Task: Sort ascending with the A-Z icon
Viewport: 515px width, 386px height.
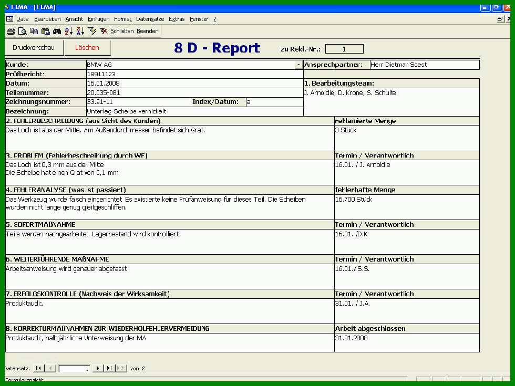Action: [69, 31]
